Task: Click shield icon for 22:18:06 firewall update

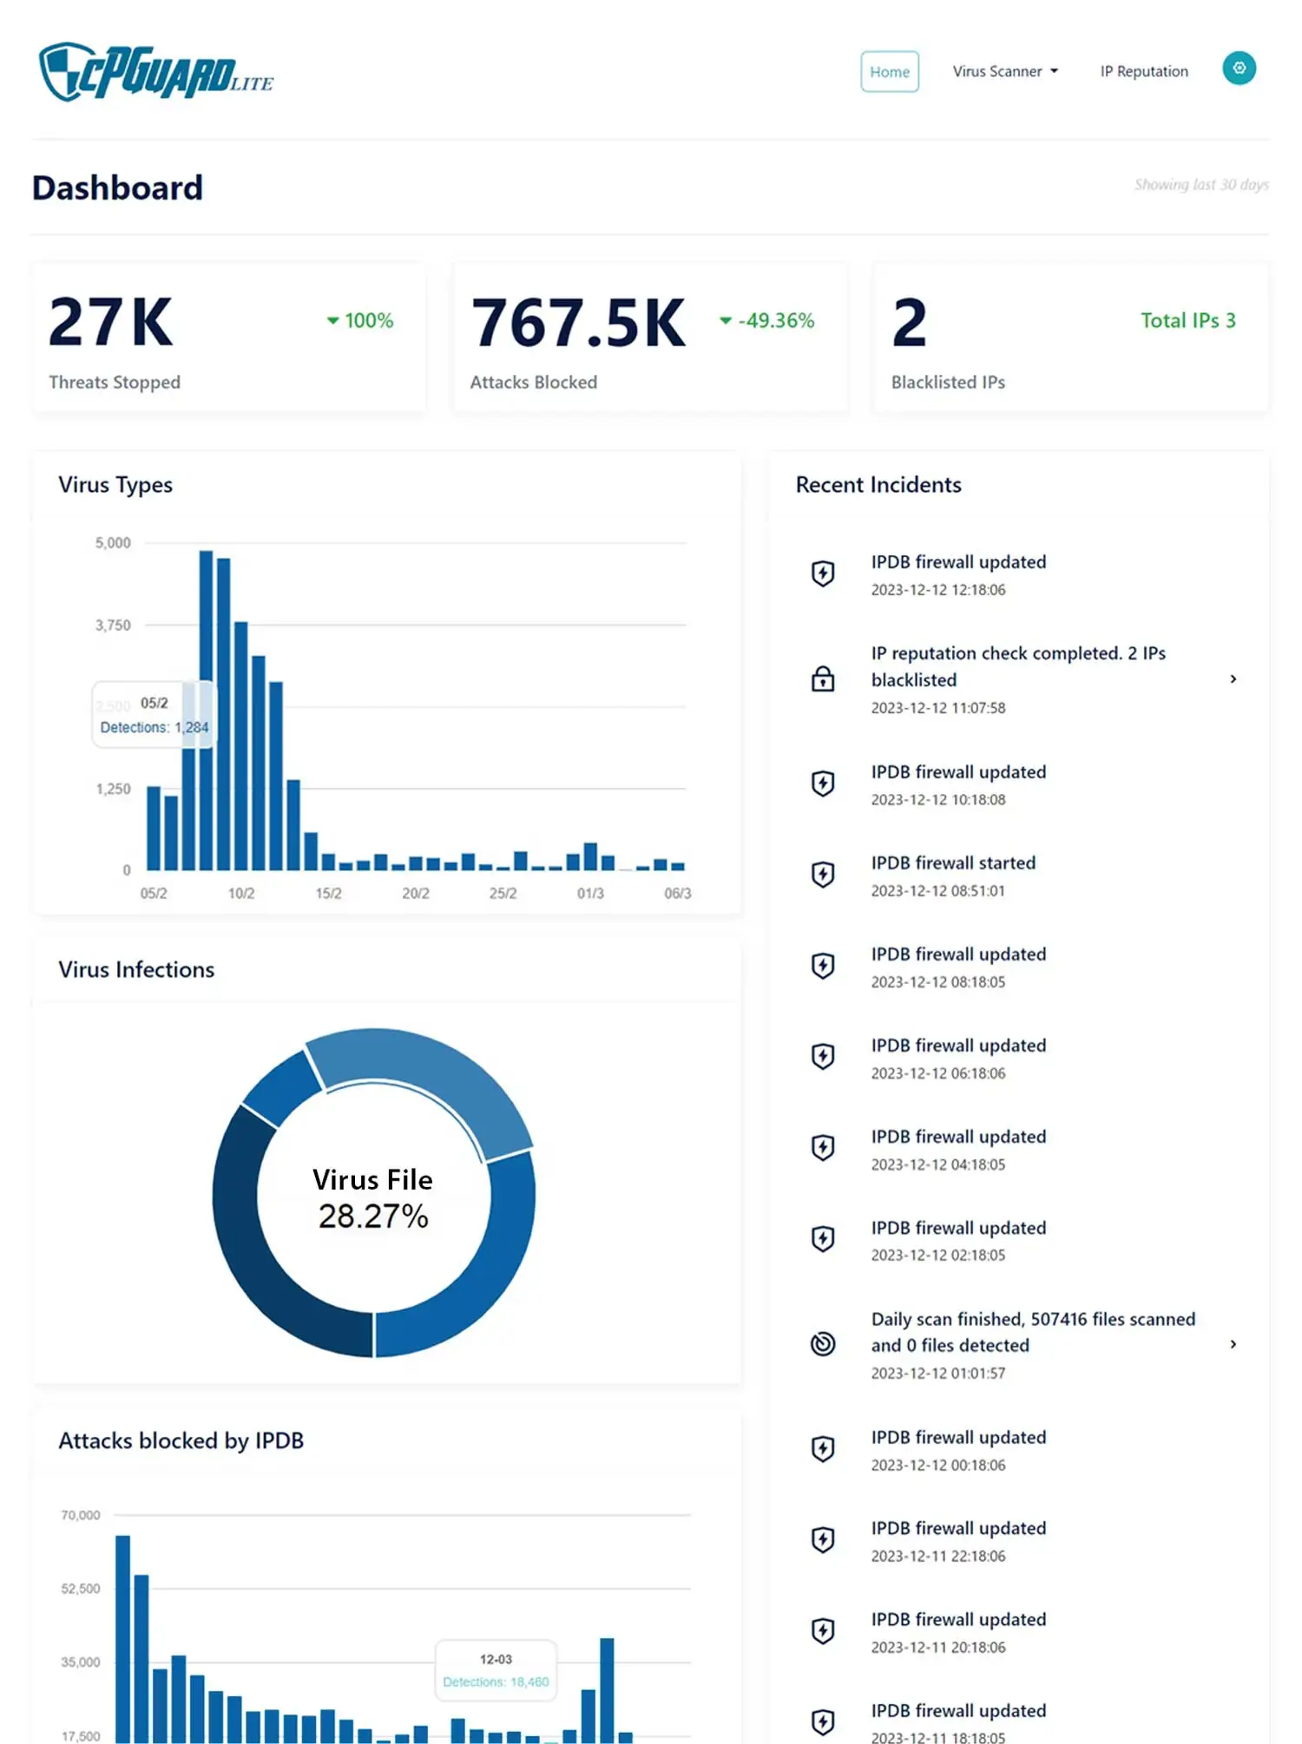Action: pyautogui.click(x=823, y=1540)
